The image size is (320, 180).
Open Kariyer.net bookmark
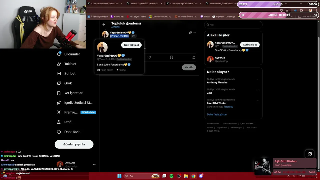coord(117,16)
